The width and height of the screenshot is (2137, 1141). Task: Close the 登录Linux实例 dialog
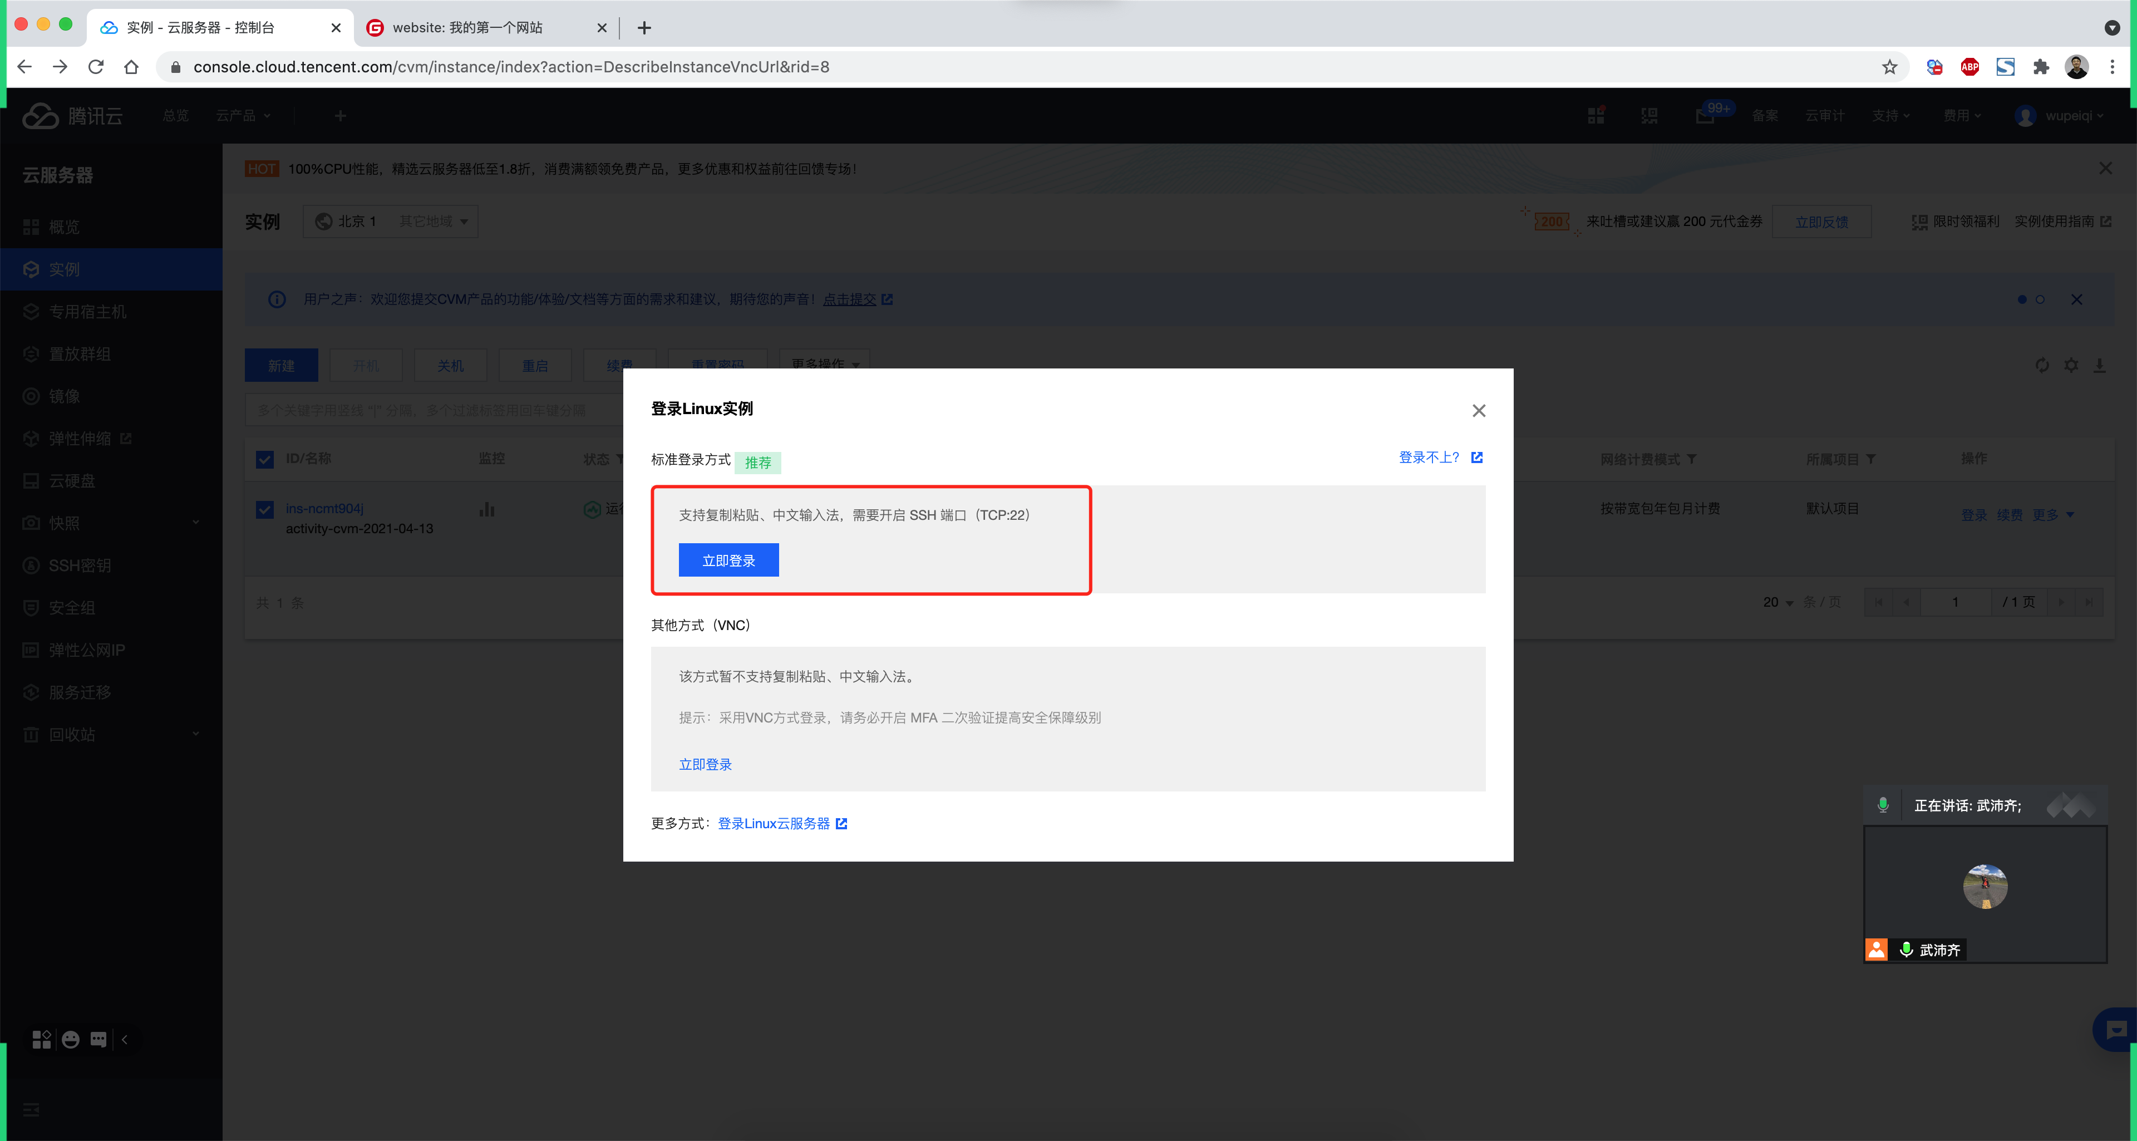point(1478,411)
